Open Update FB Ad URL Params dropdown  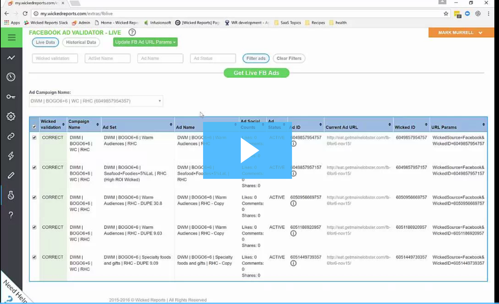click(x=145, y=42)
